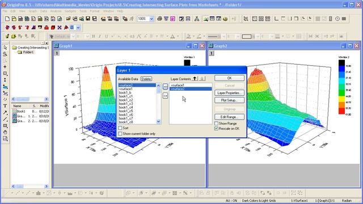Click the clock Date & Time toolbar icon
The image size is (363, 204).
(x=337, y=19)
